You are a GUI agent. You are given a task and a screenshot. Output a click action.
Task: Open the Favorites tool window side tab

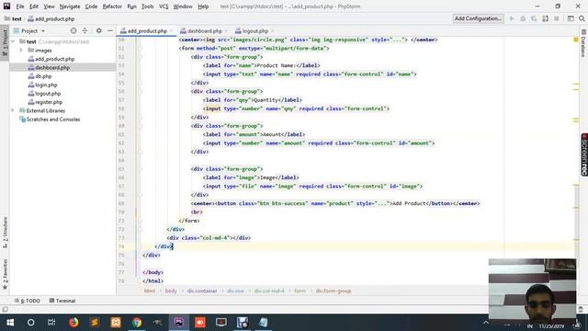(x=5, y=274)
